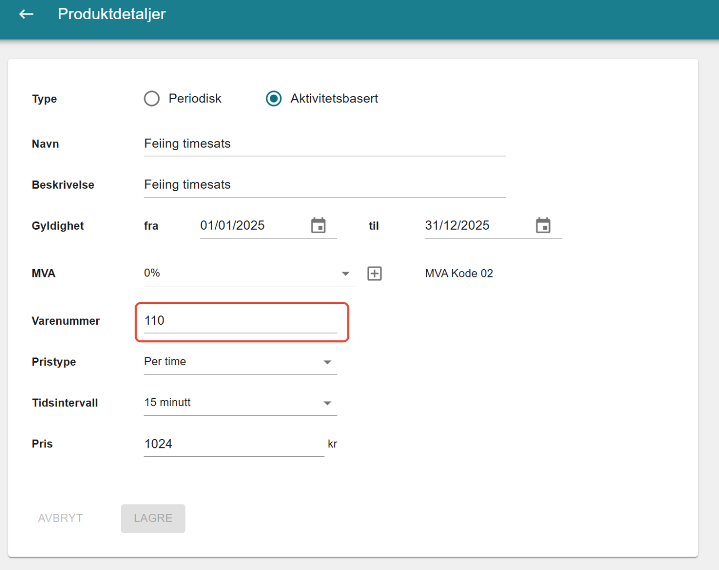The image size is (719, 570).
Task: Select the kr currency label
Action: [332, 444]
